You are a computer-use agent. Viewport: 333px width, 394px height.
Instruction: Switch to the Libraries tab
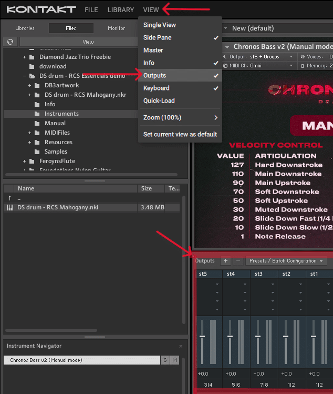pyautogui.click(x=25, y=28)
